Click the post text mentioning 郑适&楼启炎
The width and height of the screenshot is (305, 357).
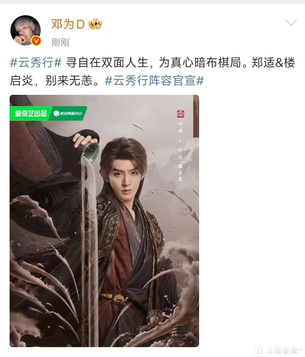[153, 72]
